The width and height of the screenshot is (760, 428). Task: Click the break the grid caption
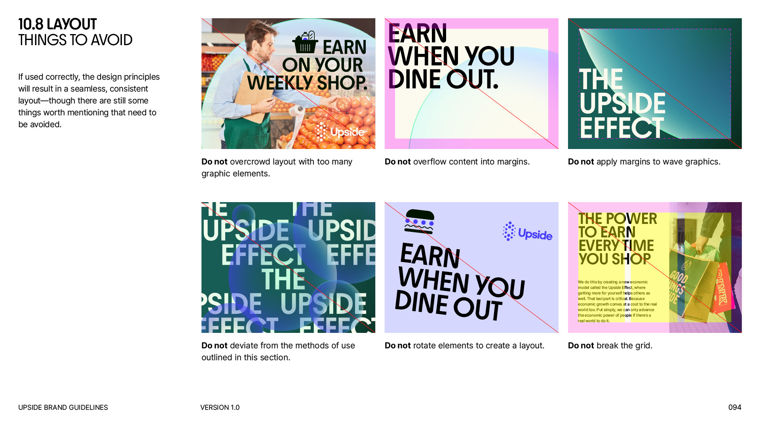pyautogui.click(x=610, y=346)
